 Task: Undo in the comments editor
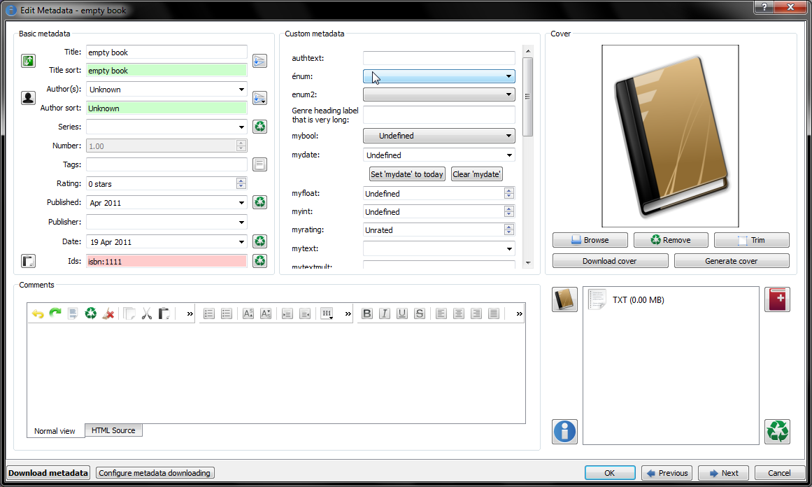pos(38,313)
